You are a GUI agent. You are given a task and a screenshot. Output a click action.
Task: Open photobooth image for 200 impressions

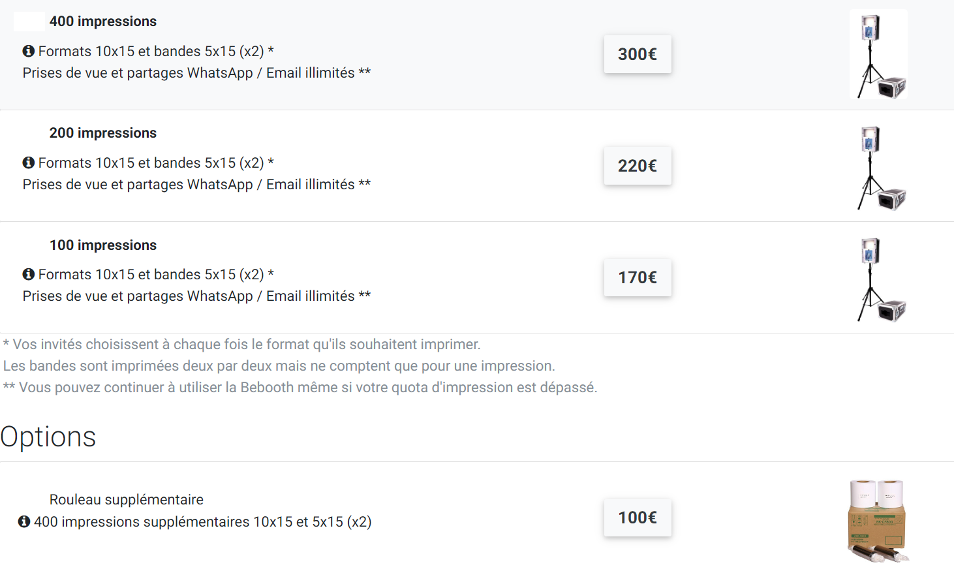tap(878, 168)
